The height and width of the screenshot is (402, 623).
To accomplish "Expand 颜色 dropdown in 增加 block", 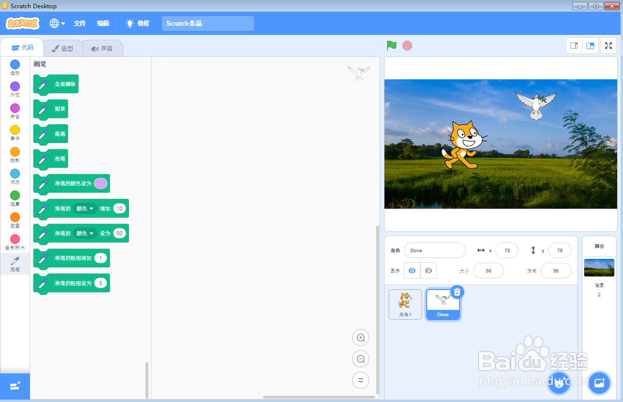I will tap(85, 209).
